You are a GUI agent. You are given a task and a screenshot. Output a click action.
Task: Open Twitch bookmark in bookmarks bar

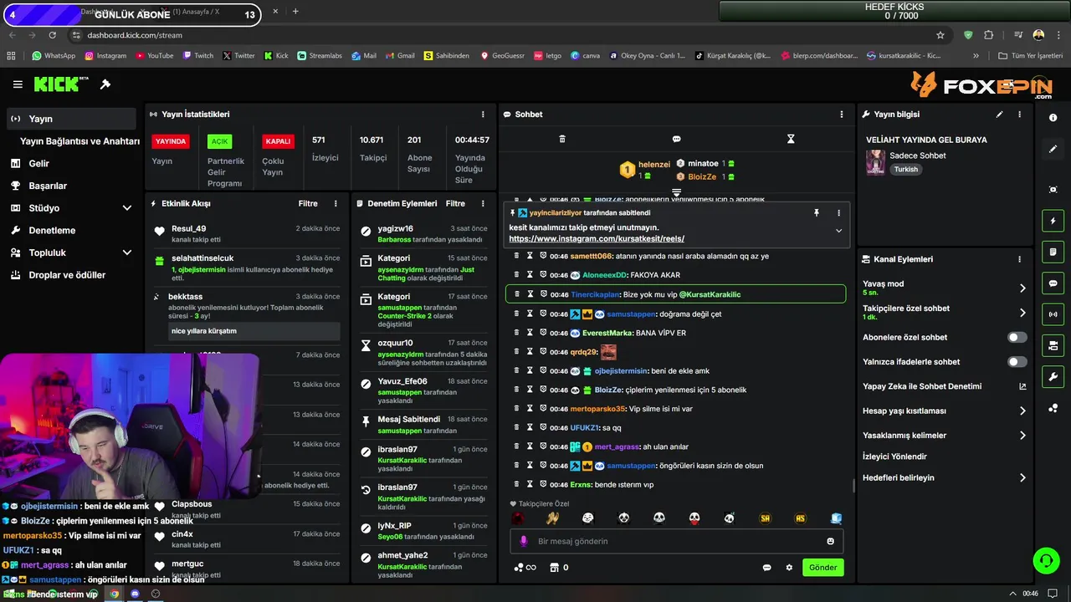click(197, 56)
